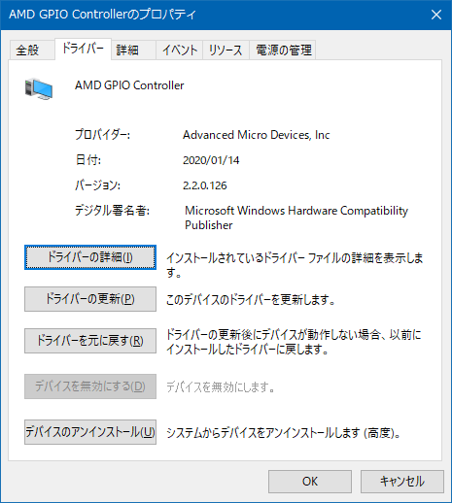
Task: Click the プロバイダー: label
Action: pos(102,135)
